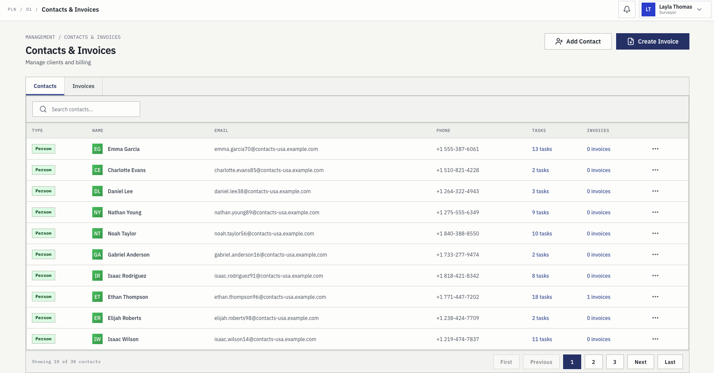Image resolution: width=714 pixels, height=373 pixels.
Task: Open row actions for Elijah Roberts
Action: tap(655, 318)
